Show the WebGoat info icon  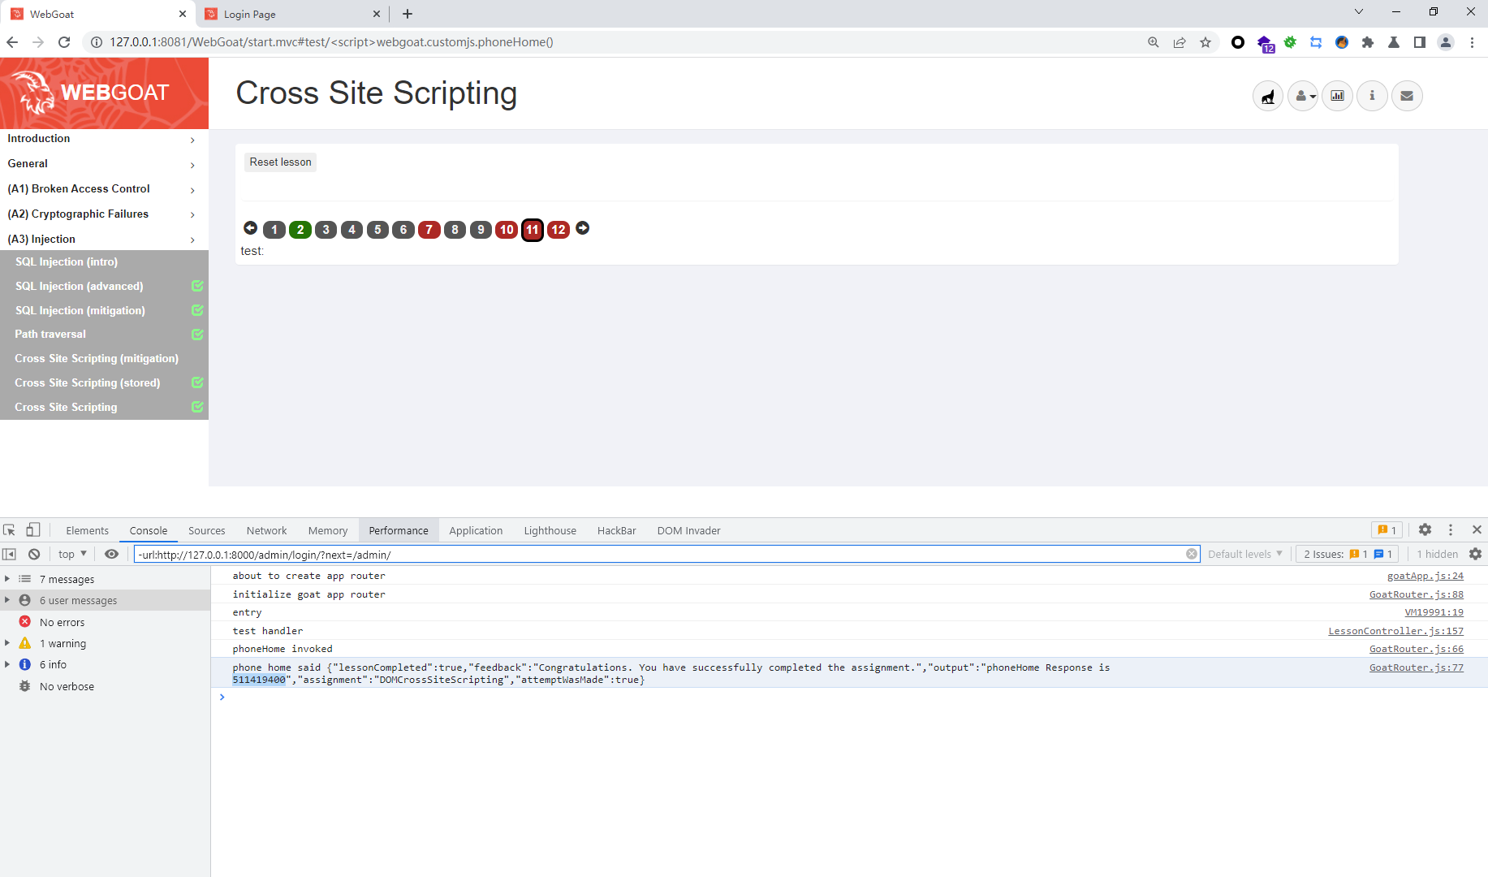[1373, 96]
